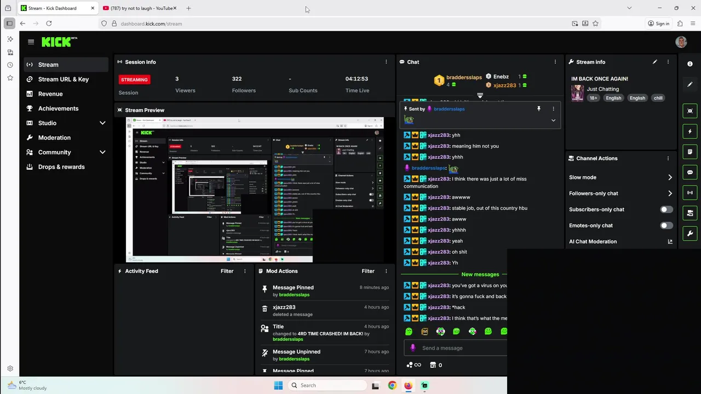701x394 pixels.
Task: Toggle the channel actions camera widget icon
Action: [690, 213]
